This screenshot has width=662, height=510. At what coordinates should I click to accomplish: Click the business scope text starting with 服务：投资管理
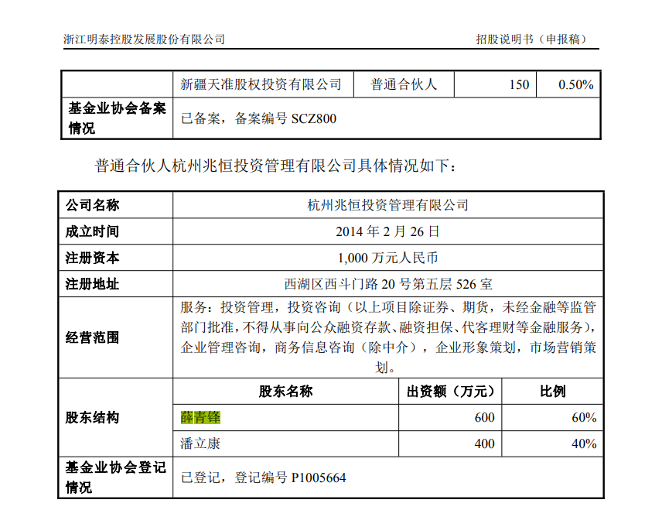tap(388, 337)
